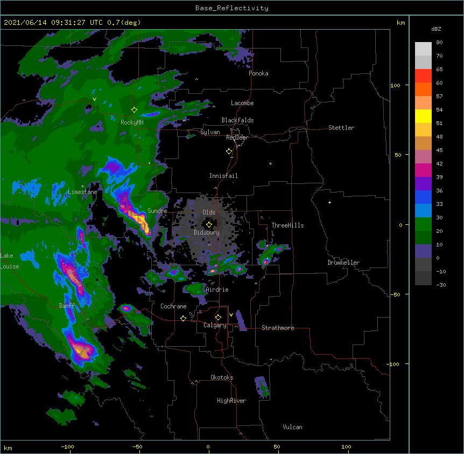Select the Lacombe city label
The width and height of the screenshot is (464, 454).
pos(242,103)
